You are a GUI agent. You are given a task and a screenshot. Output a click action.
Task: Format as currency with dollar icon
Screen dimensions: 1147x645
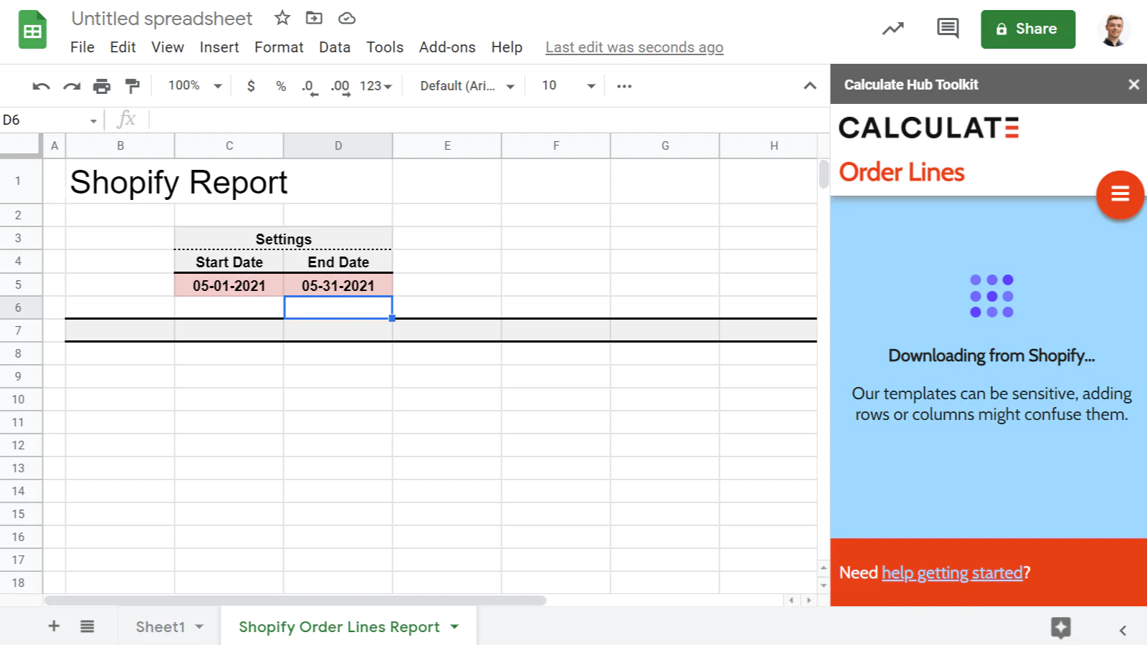pyautogui.click(x=251, y=86)
